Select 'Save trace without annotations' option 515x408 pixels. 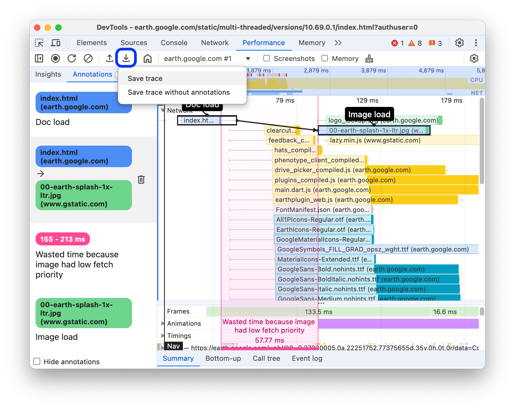click(179, 92)
